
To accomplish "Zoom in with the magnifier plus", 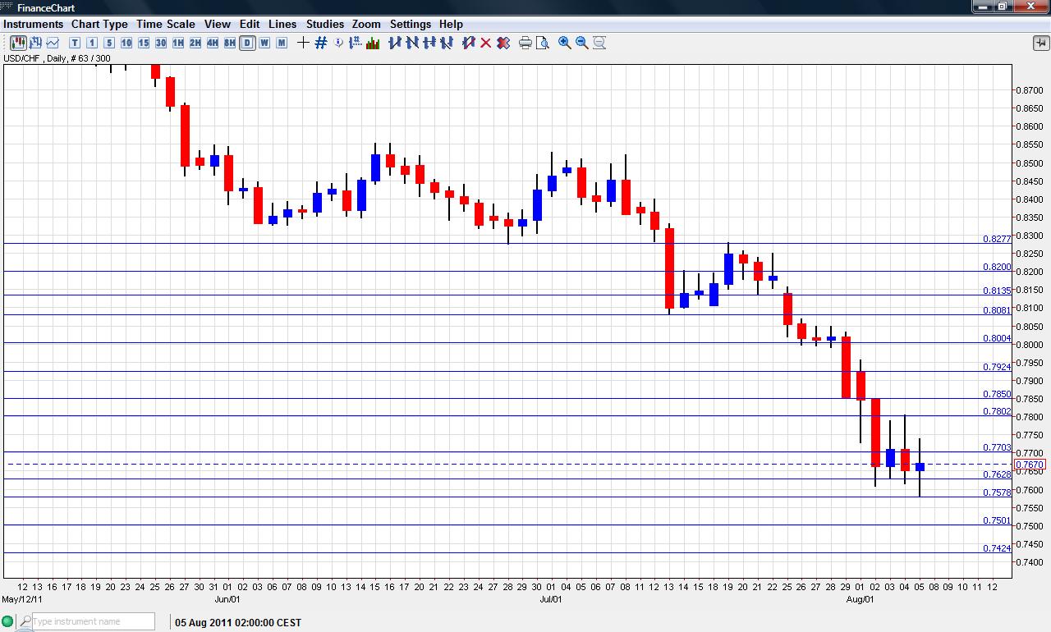I will point(565,43).
